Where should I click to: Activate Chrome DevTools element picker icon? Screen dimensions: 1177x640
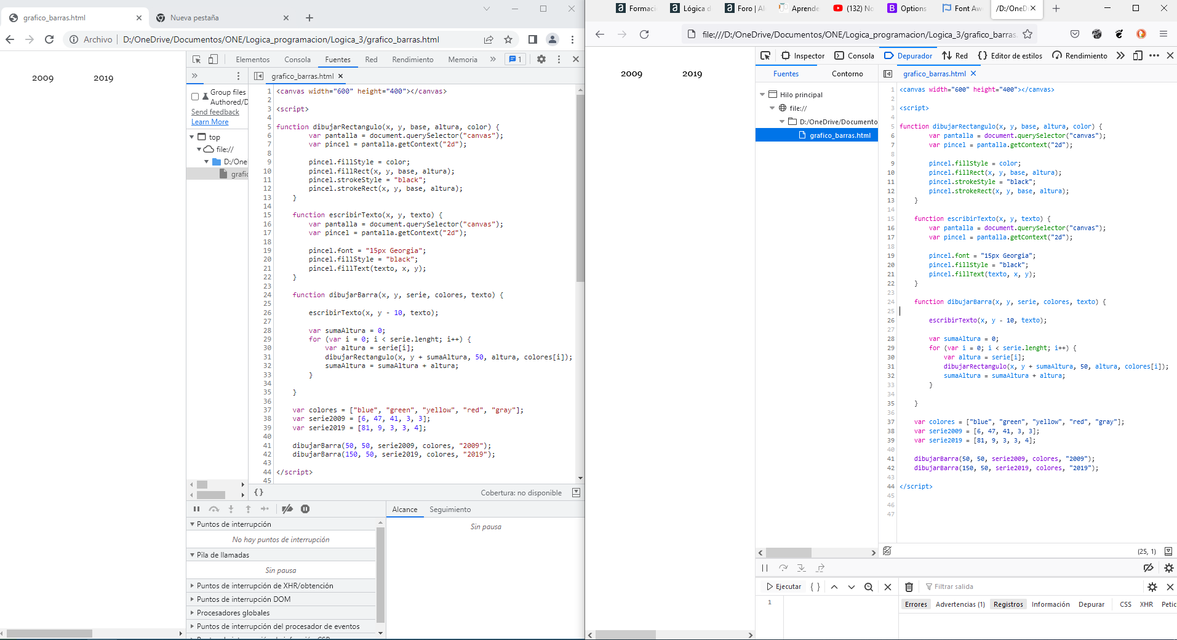197,60
